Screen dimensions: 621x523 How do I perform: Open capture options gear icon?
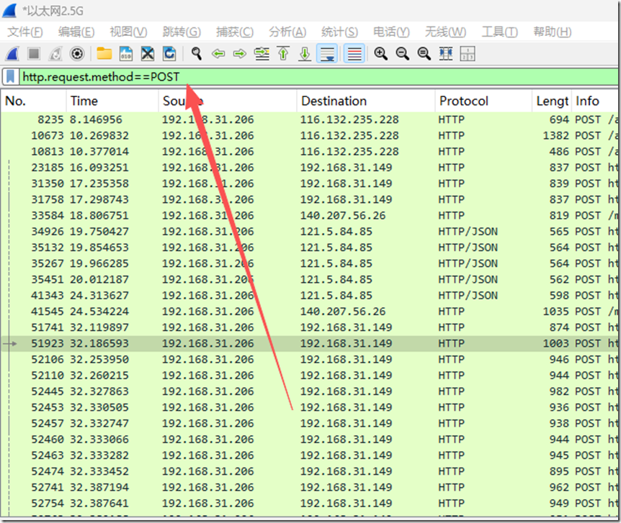[77, 53]
